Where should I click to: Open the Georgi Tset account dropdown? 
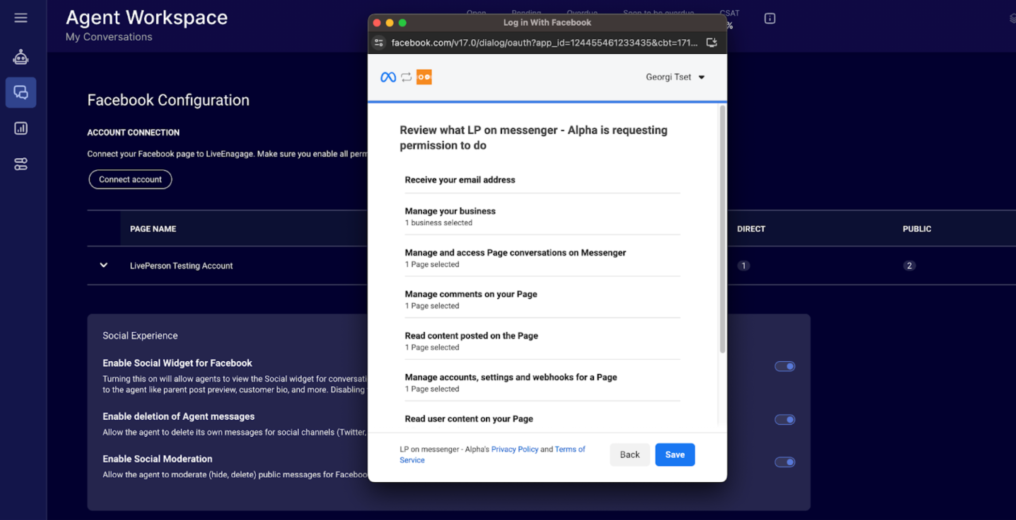[675, 77]
